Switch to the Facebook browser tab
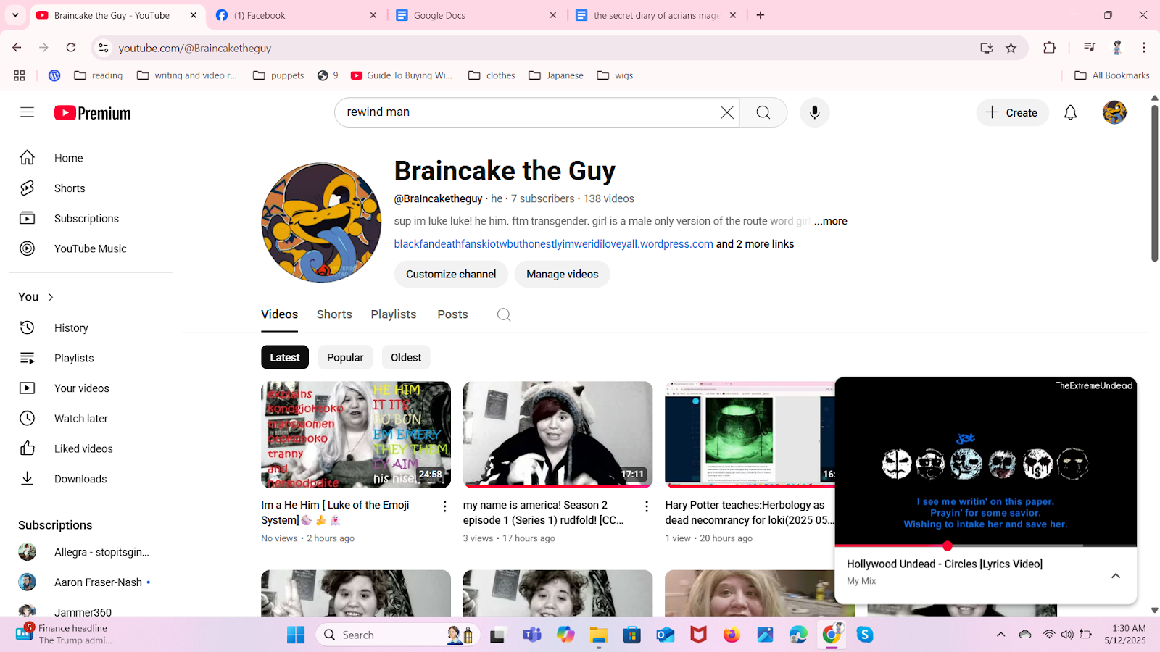This screenshot has height=652, width=1160. tap(297, 15)
